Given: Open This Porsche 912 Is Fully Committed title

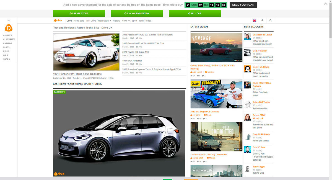Looking at the screenshot, I should (209, 155).
